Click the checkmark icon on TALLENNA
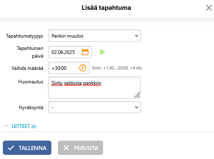The height and width of the screenshot is (159, 214). point(11,148)
